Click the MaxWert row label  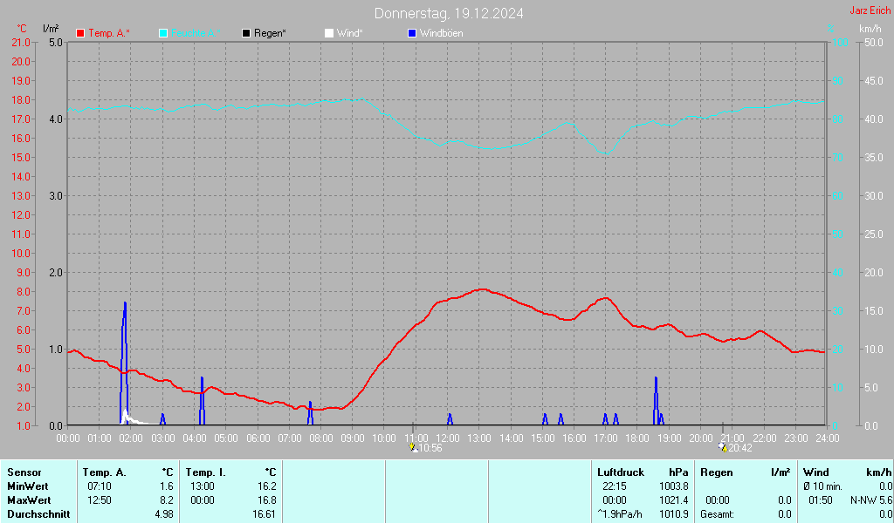pyautogui.click(x=27, y=500)
